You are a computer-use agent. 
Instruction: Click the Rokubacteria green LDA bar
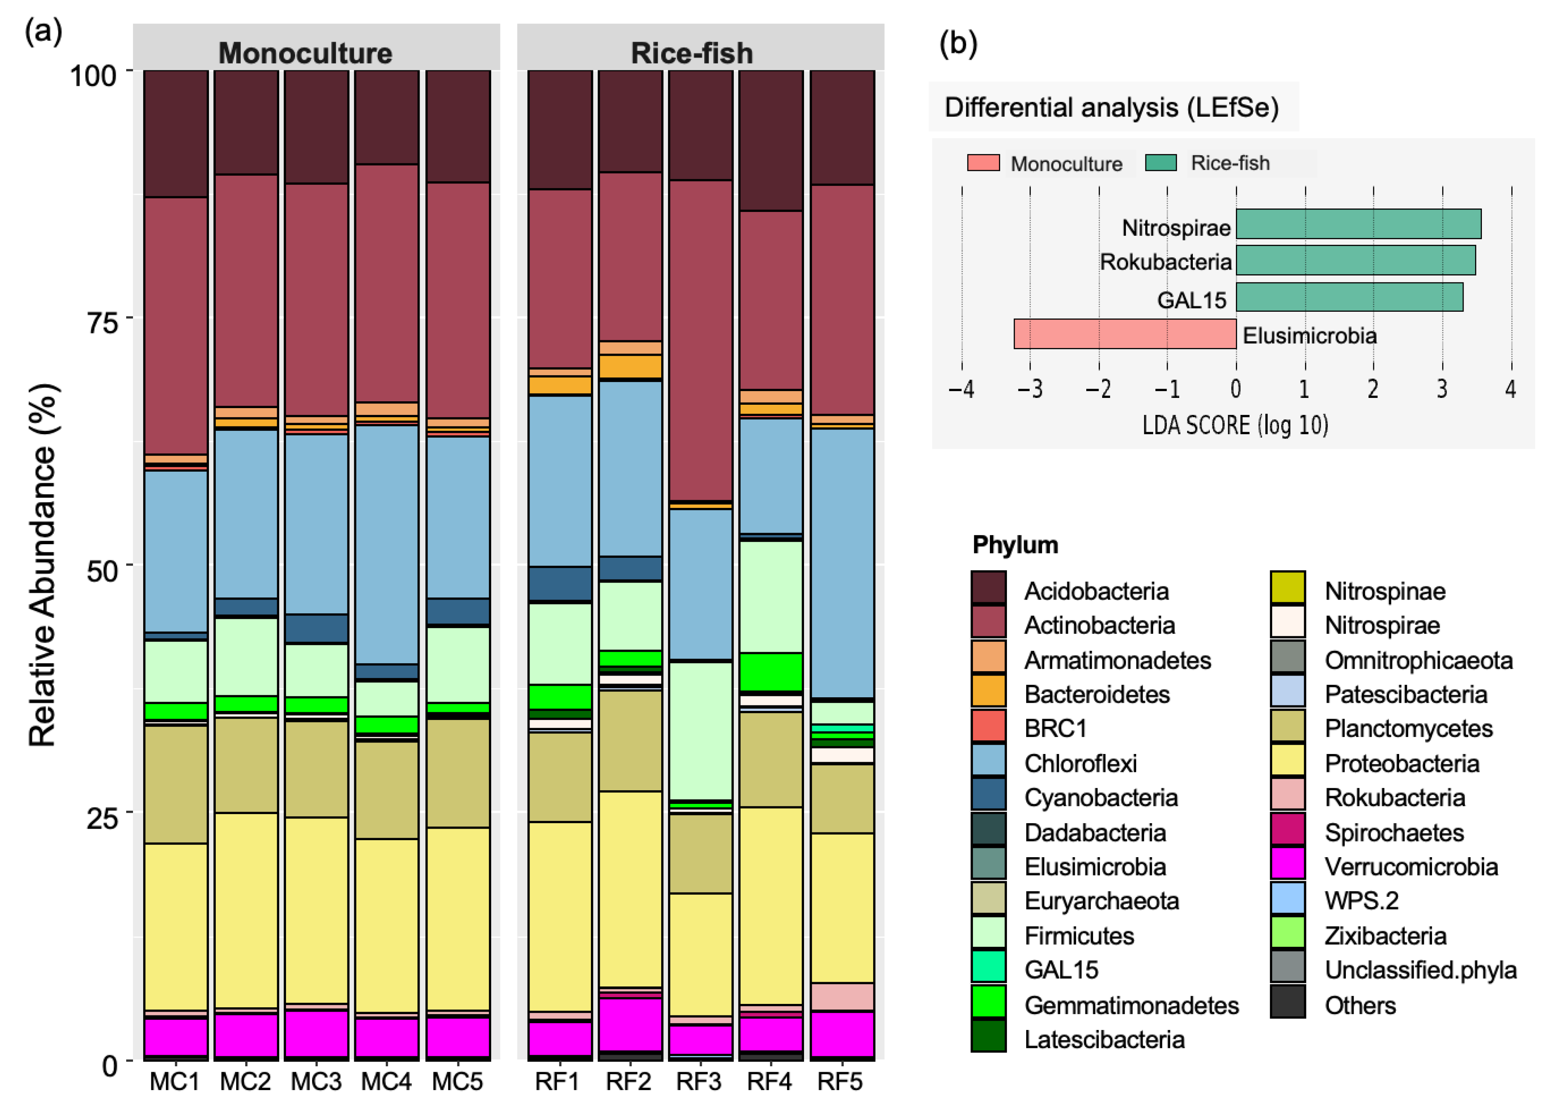point(1355,261)
